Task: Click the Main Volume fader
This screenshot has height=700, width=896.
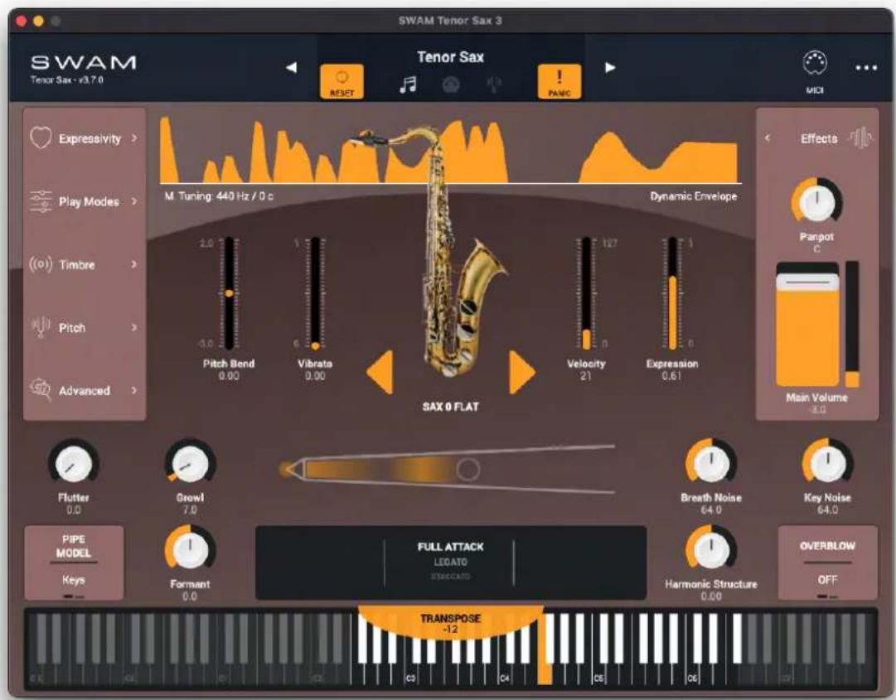Action: point(807,324)
